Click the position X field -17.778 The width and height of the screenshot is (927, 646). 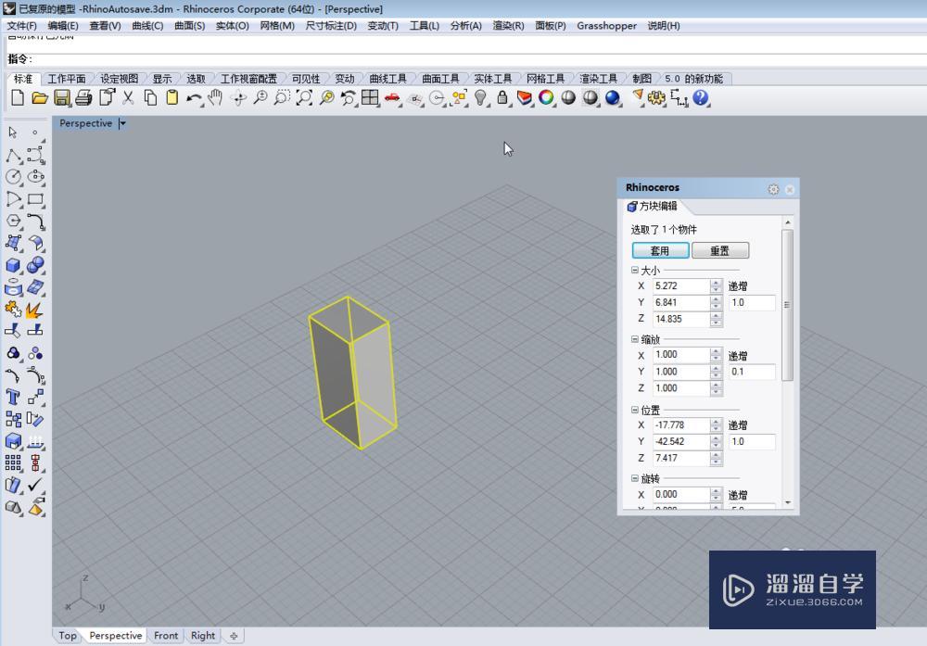pyautogui.click(x=681, y=425)
